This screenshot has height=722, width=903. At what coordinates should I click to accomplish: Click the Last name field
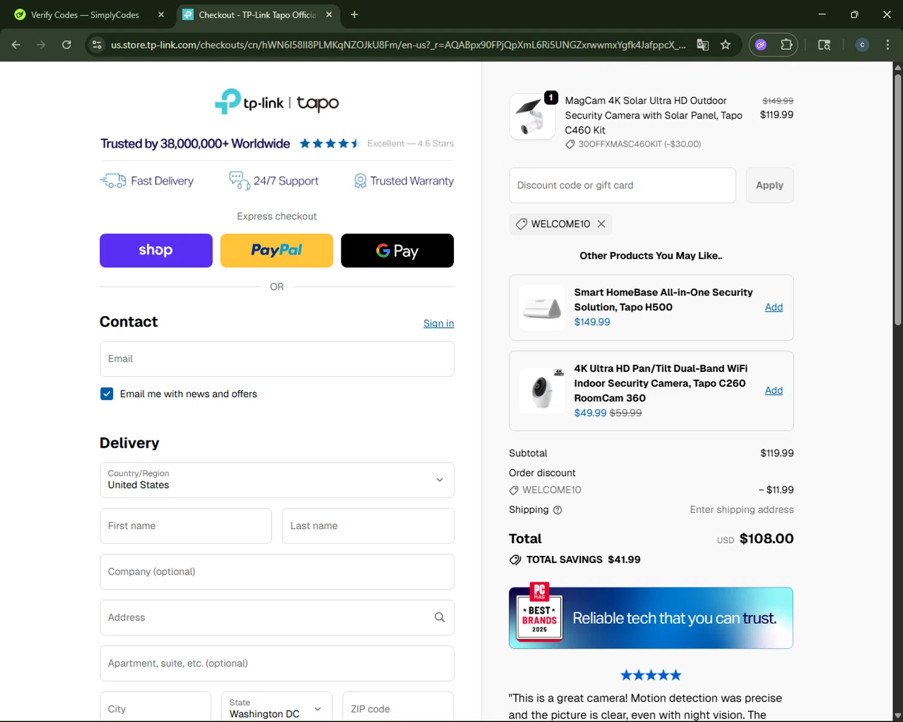[x=368, y=526]
